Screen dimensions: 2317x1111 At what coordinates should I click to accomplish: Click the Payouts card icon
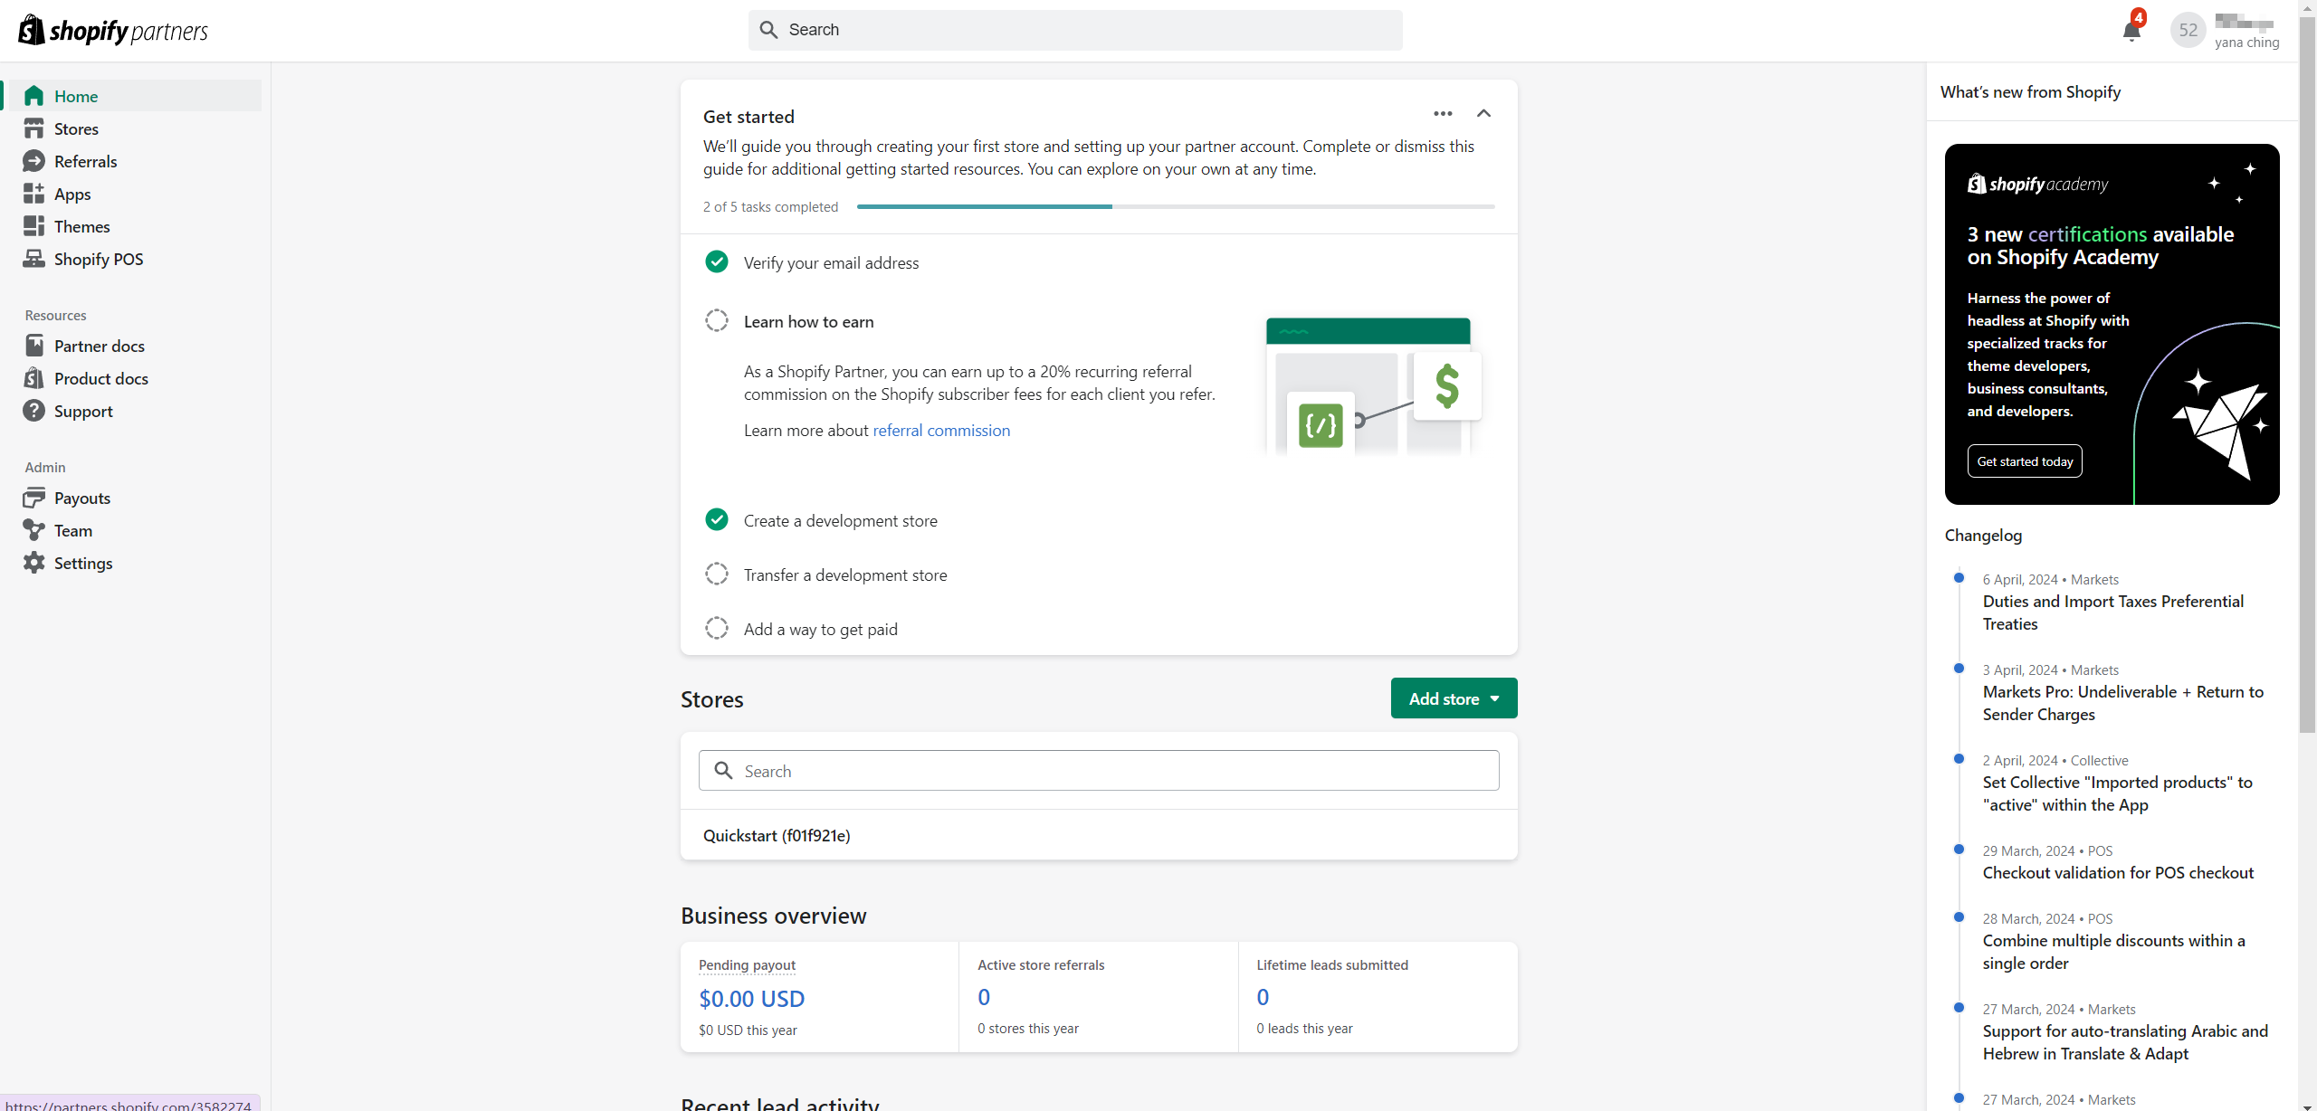click(x=33, y=498)
